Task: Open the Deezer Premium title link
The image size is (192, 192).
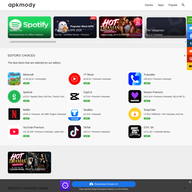Action: pyautogui.click(x=153, y=92)
